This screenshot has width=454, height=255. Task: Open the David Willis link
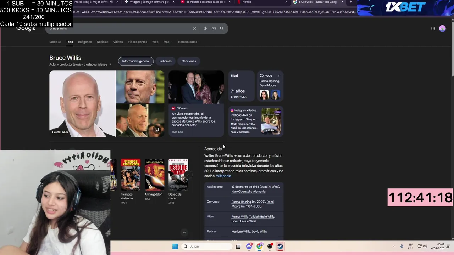[x=259, y=232]
